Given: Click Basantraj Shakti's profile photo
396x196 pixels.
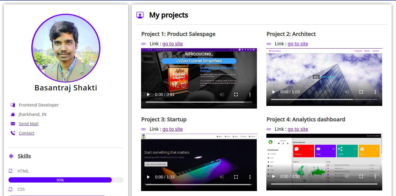Looking at the screenshot, I should click(x=66, y=48).
